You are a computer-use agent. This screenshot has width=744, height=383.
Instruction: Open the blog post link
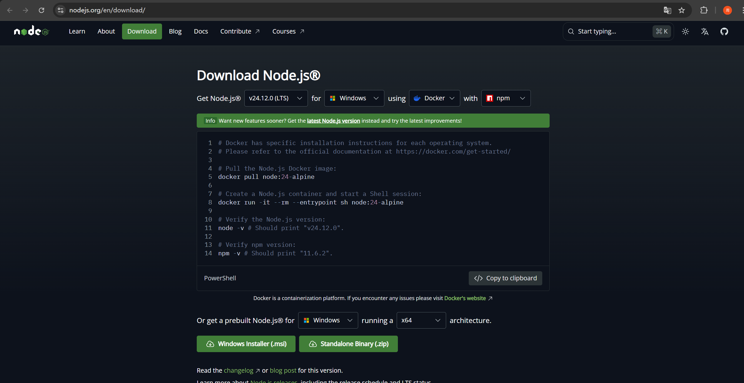(x=283, y=371)
